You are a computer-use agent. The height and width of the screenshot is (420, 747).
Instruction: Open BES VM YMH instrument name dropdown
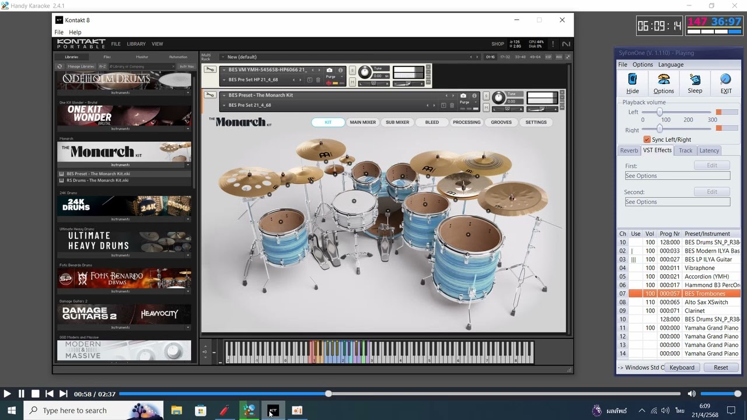(x=225, y=70)
